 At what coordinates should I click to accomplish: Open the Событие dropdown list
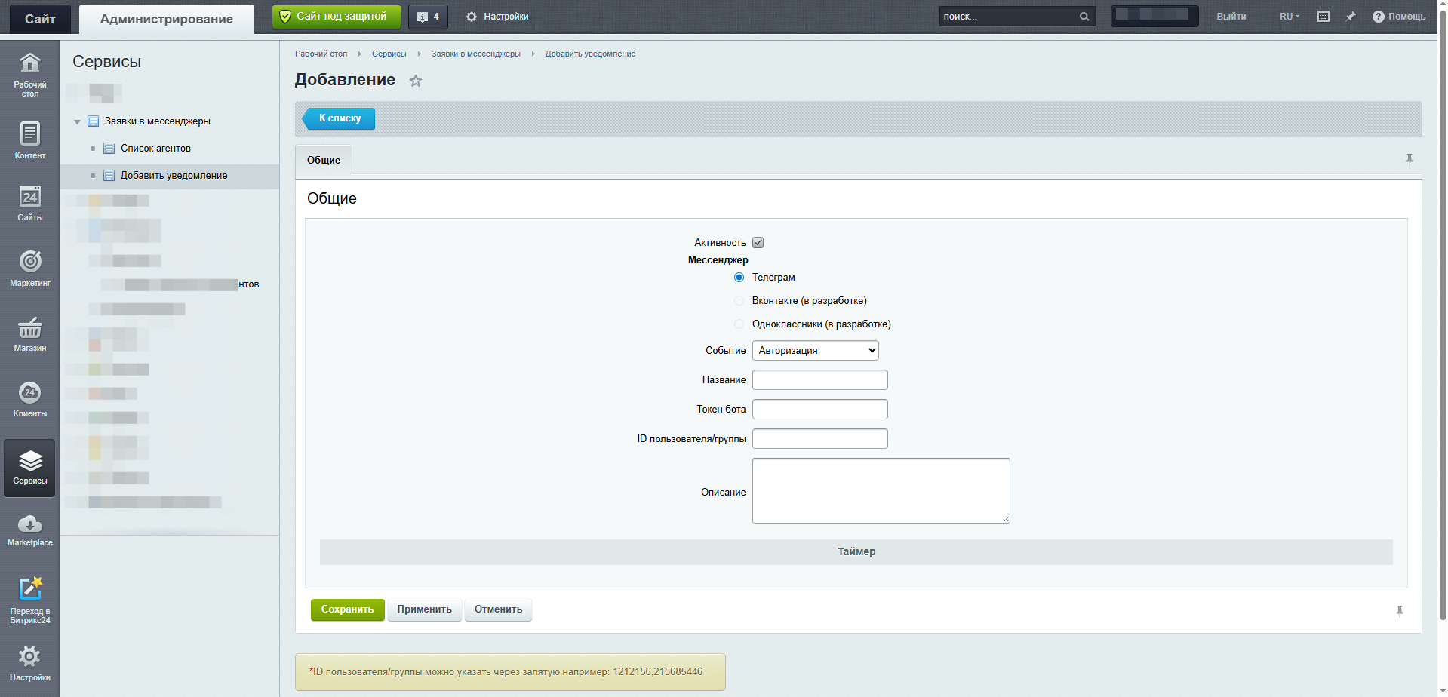coord(815,351)
